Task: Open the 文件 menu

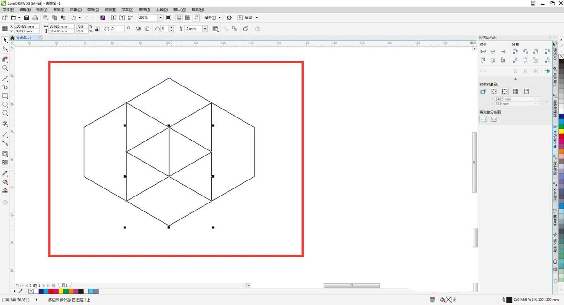Action: 8,9
